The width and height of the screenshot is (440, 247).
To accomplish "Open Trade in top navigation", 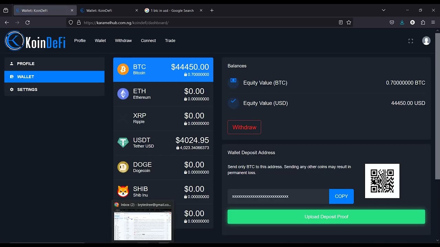I will [x=170, y=40].
